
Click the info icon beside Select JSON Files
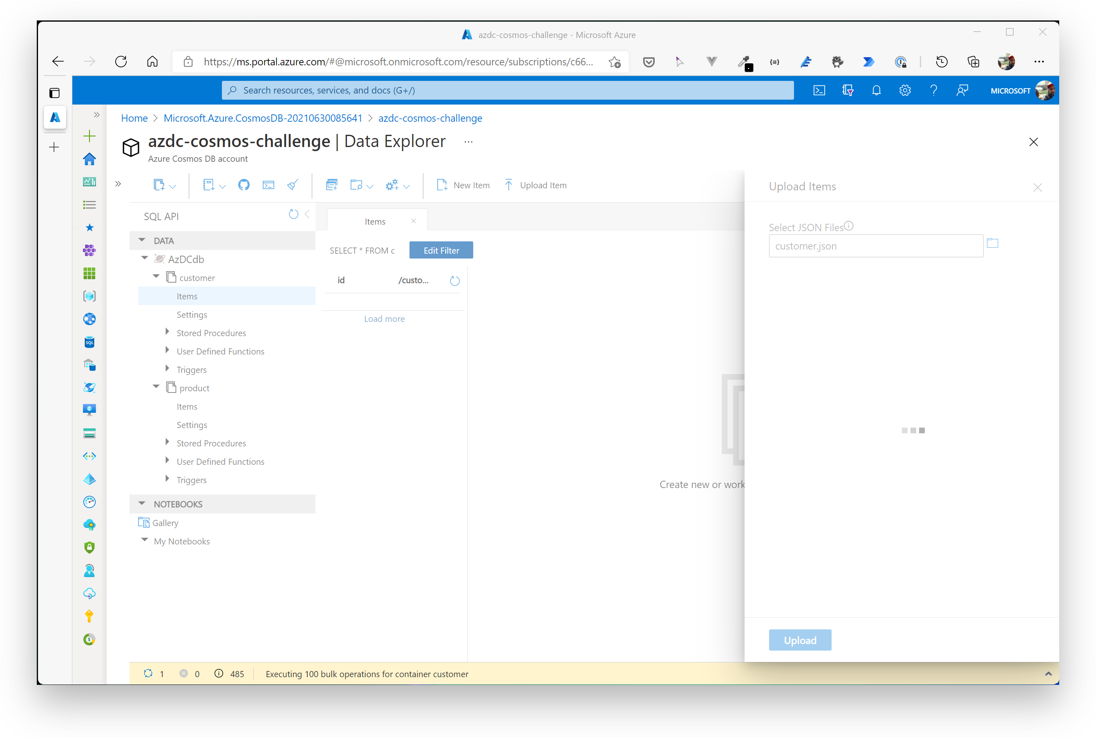click(x=849, y=226)
